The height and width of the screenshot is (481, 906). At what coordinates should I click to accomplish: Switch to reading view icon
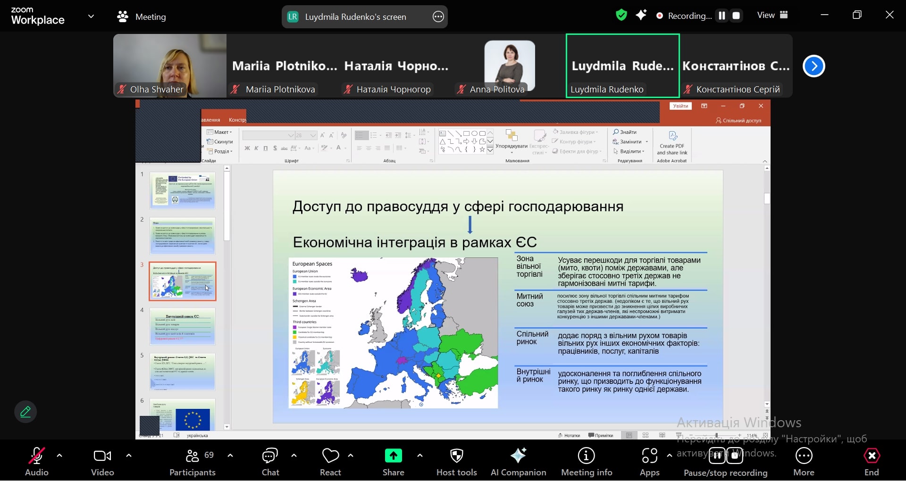point(662,435)
